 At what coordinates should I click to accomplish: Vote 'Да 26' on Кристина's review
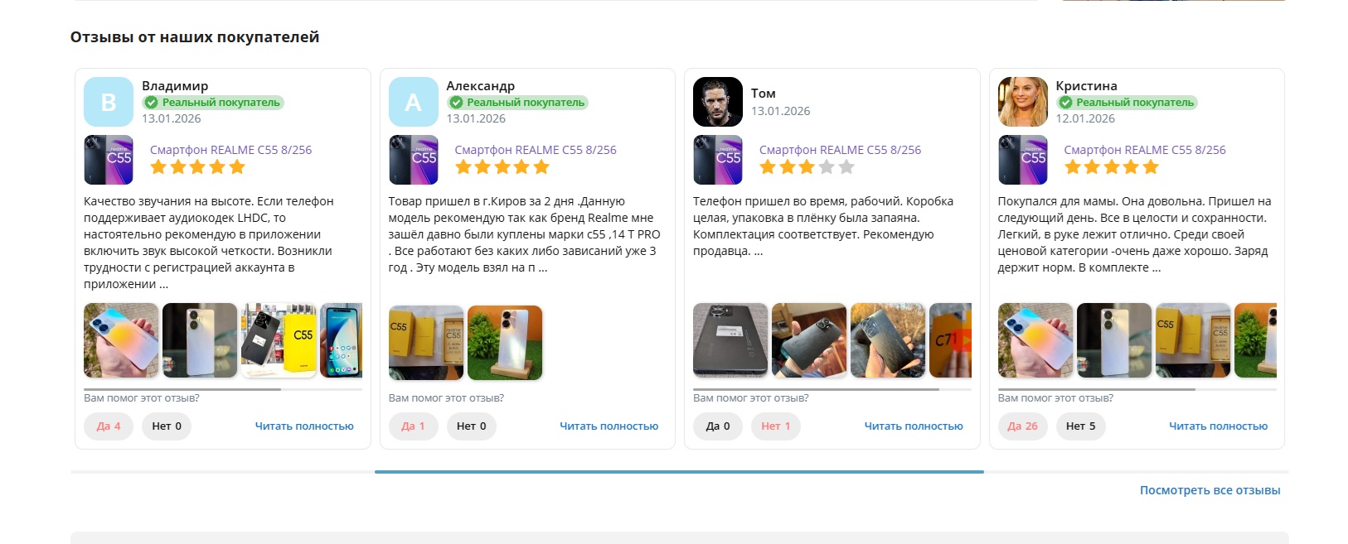click(x=1023, y=426)
